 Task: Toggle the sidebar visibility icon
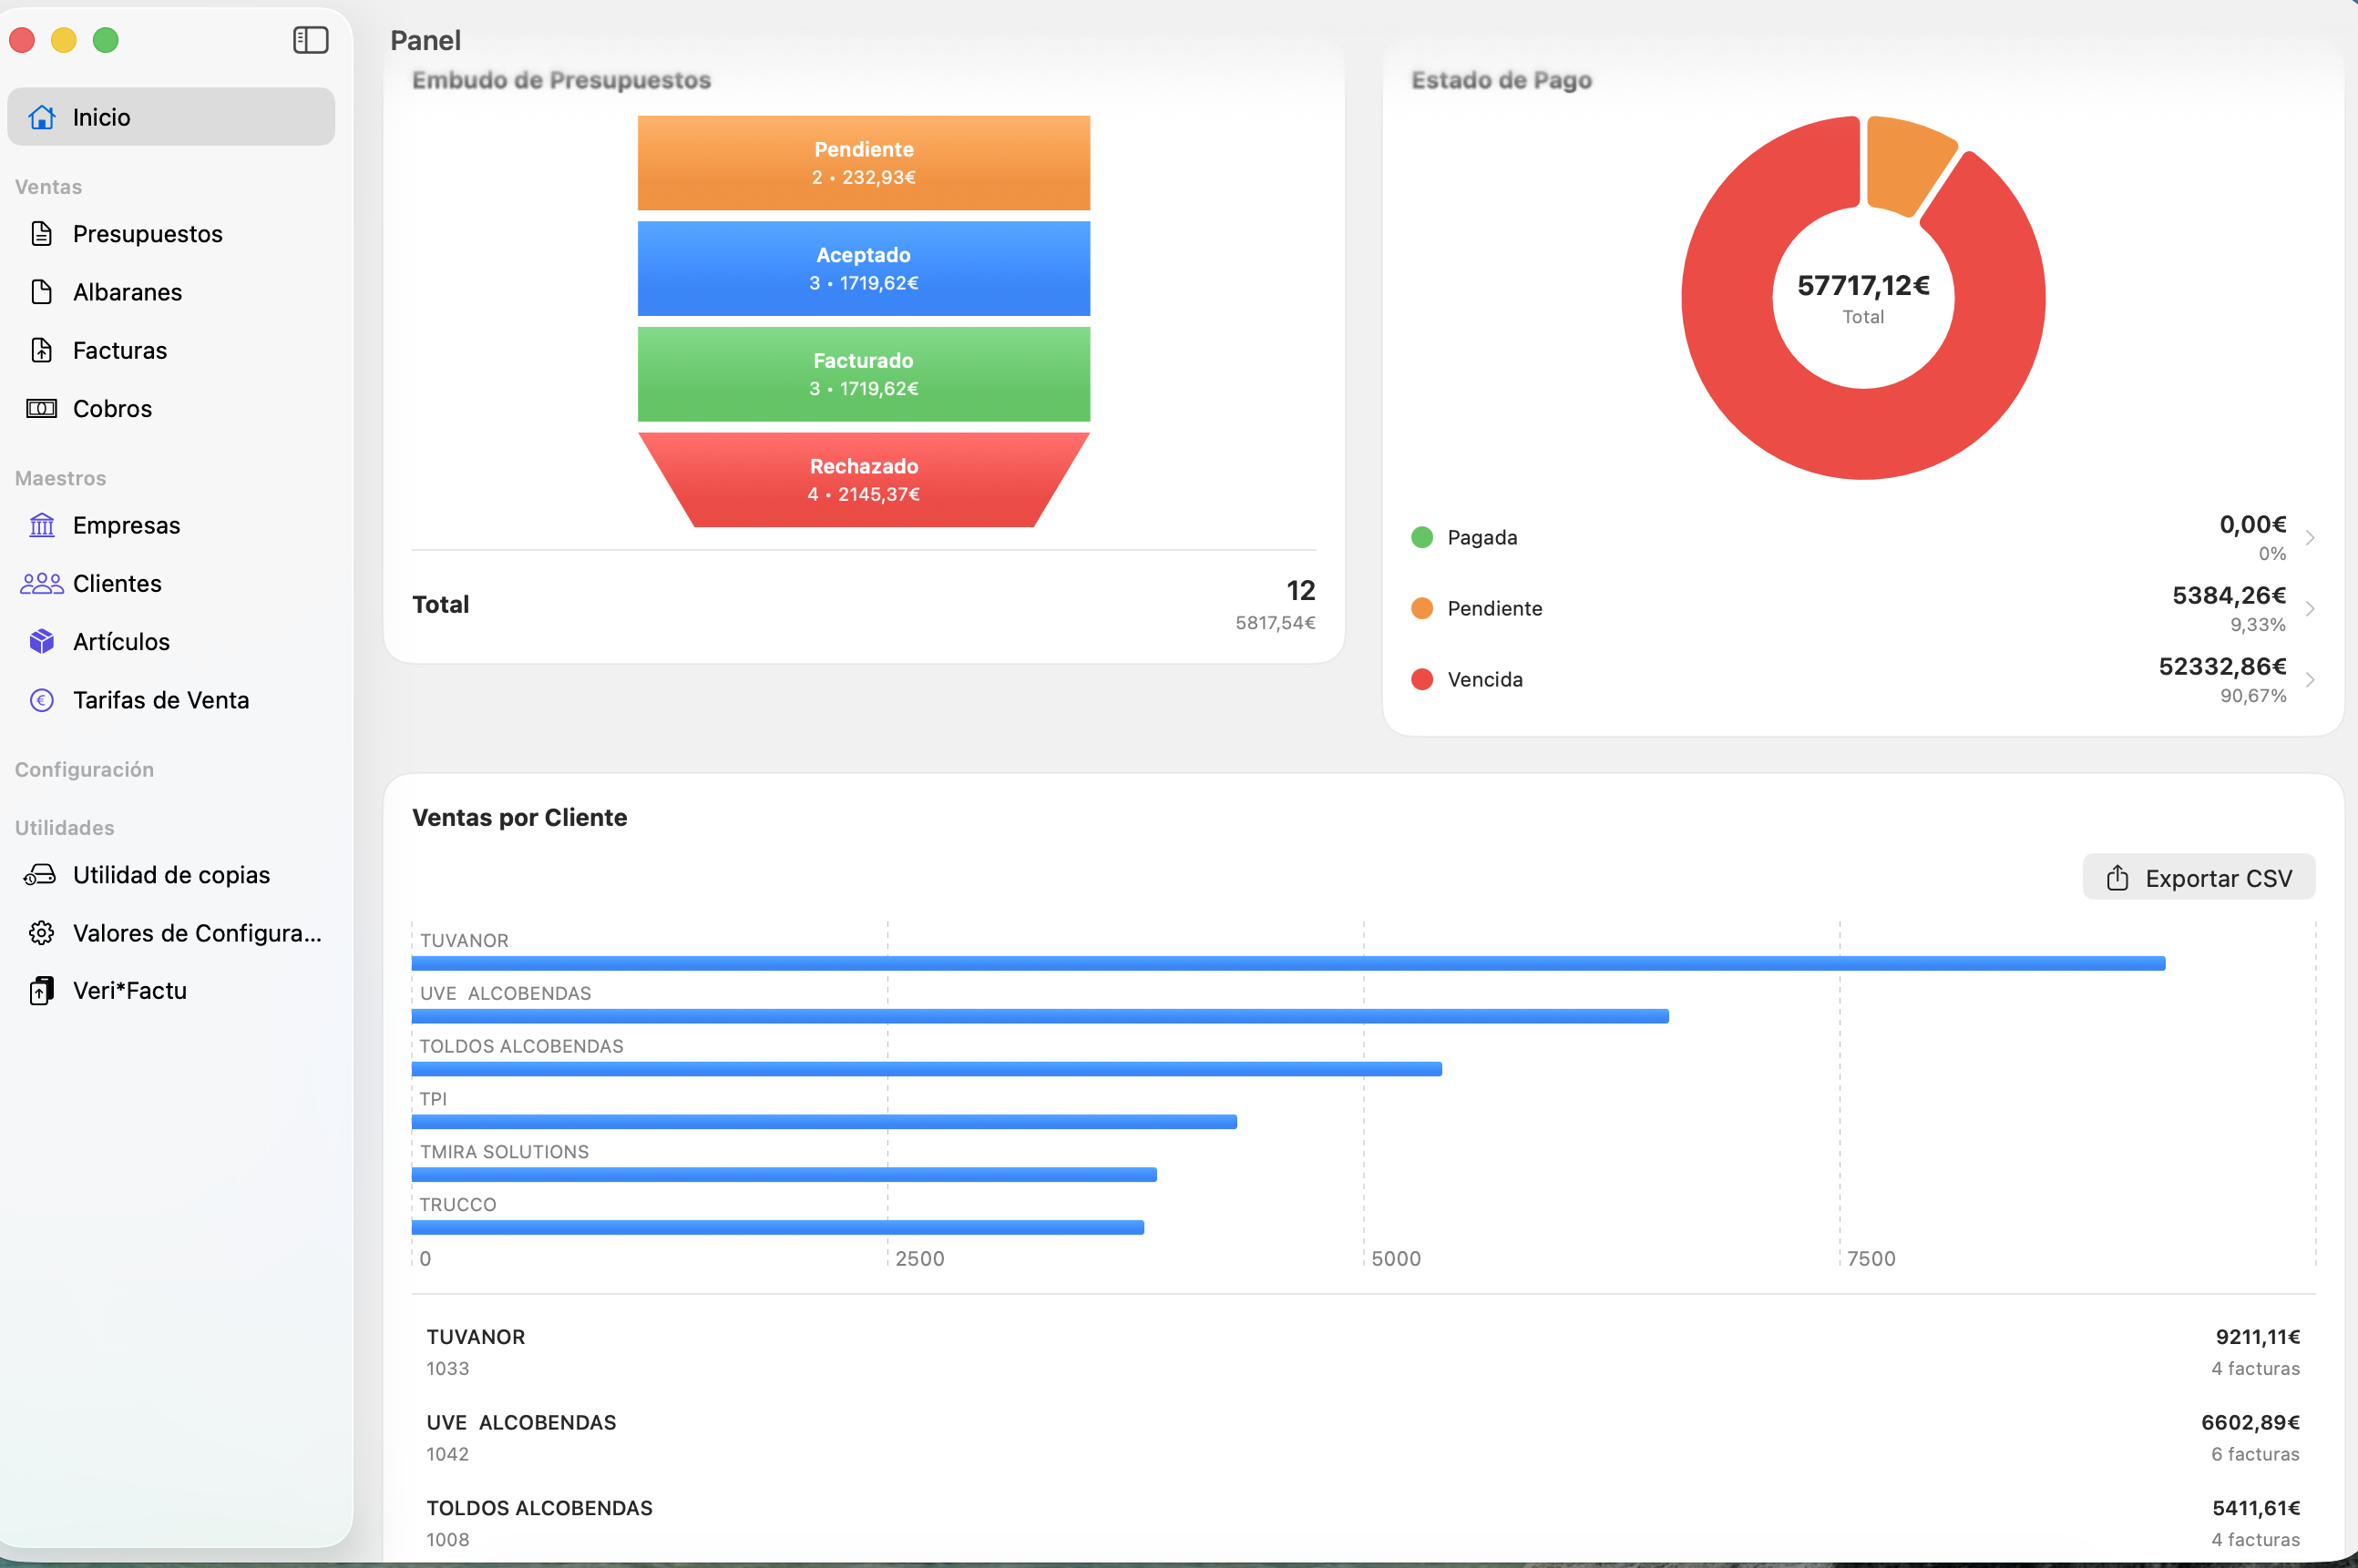(x=310, y=40)
